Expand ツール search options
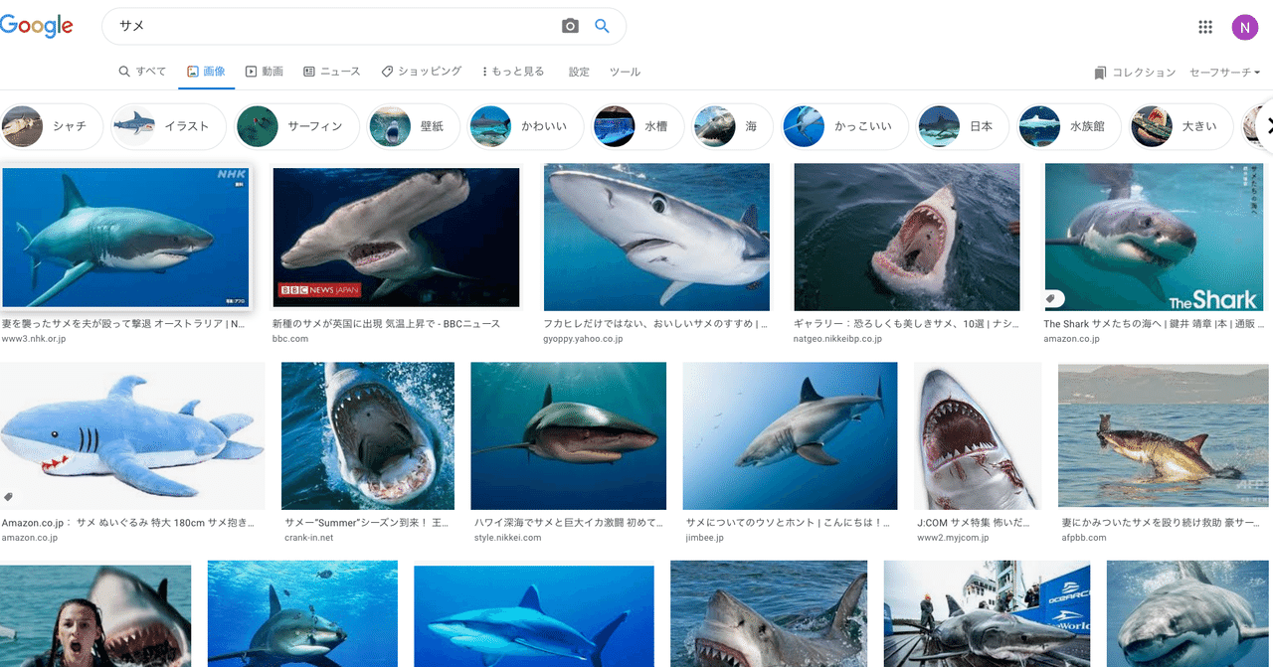The image size is (1273, 667). [625, 72]
